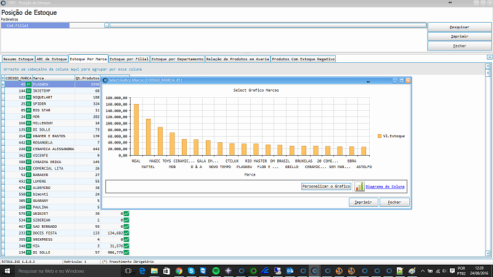Click the grid scrollbar down arrow

487,253
